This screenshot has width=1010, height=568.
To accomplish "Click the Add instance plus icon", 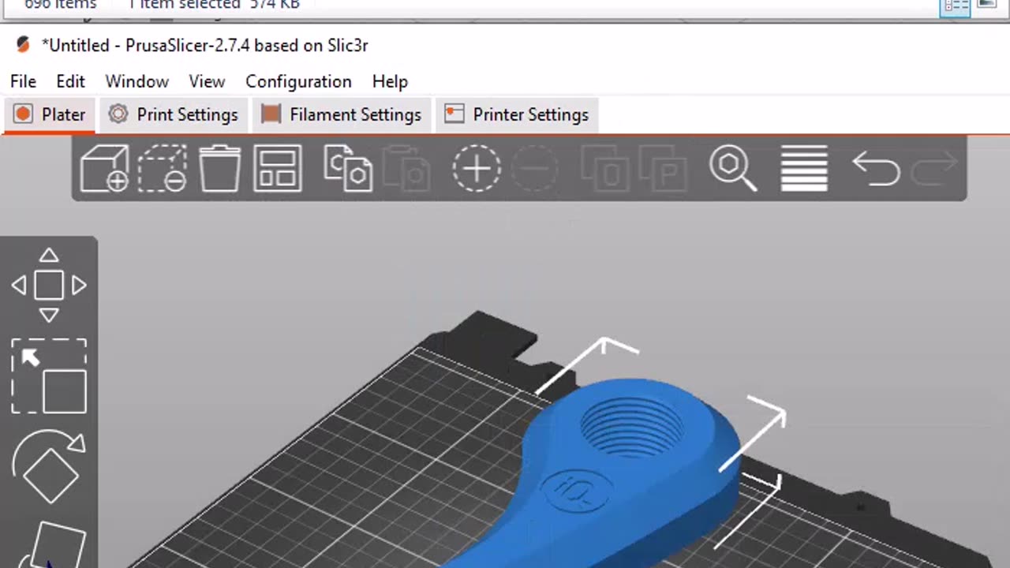I will 477,168.
